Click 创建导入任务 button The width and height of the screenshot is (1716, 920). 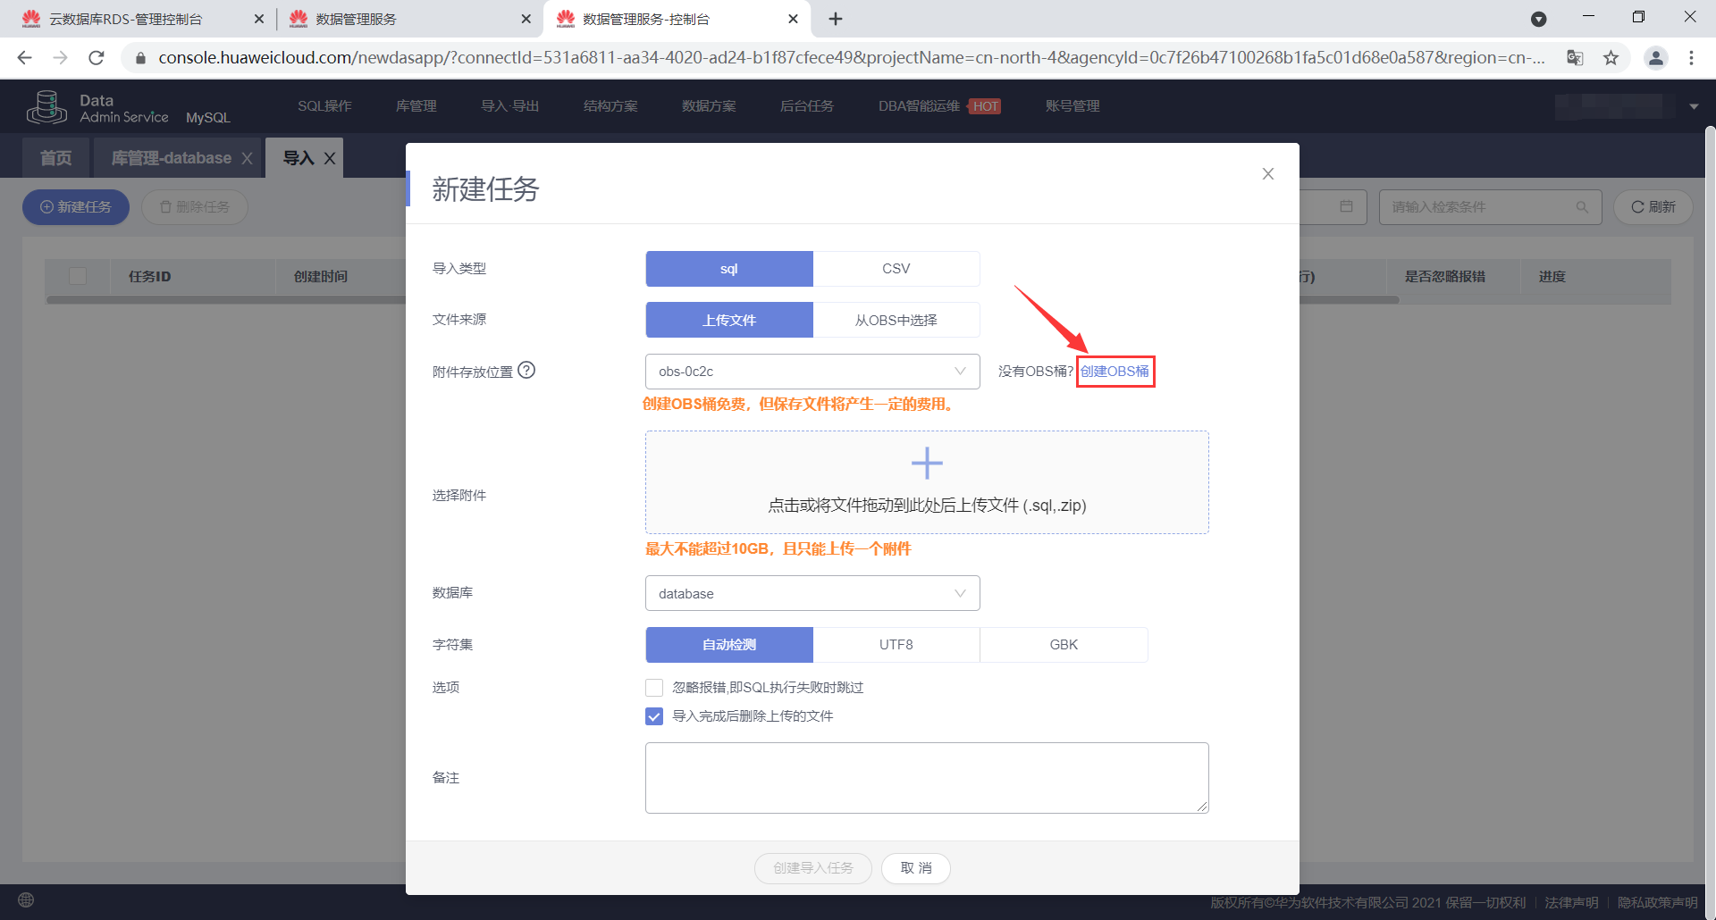(x=813, y=868)
